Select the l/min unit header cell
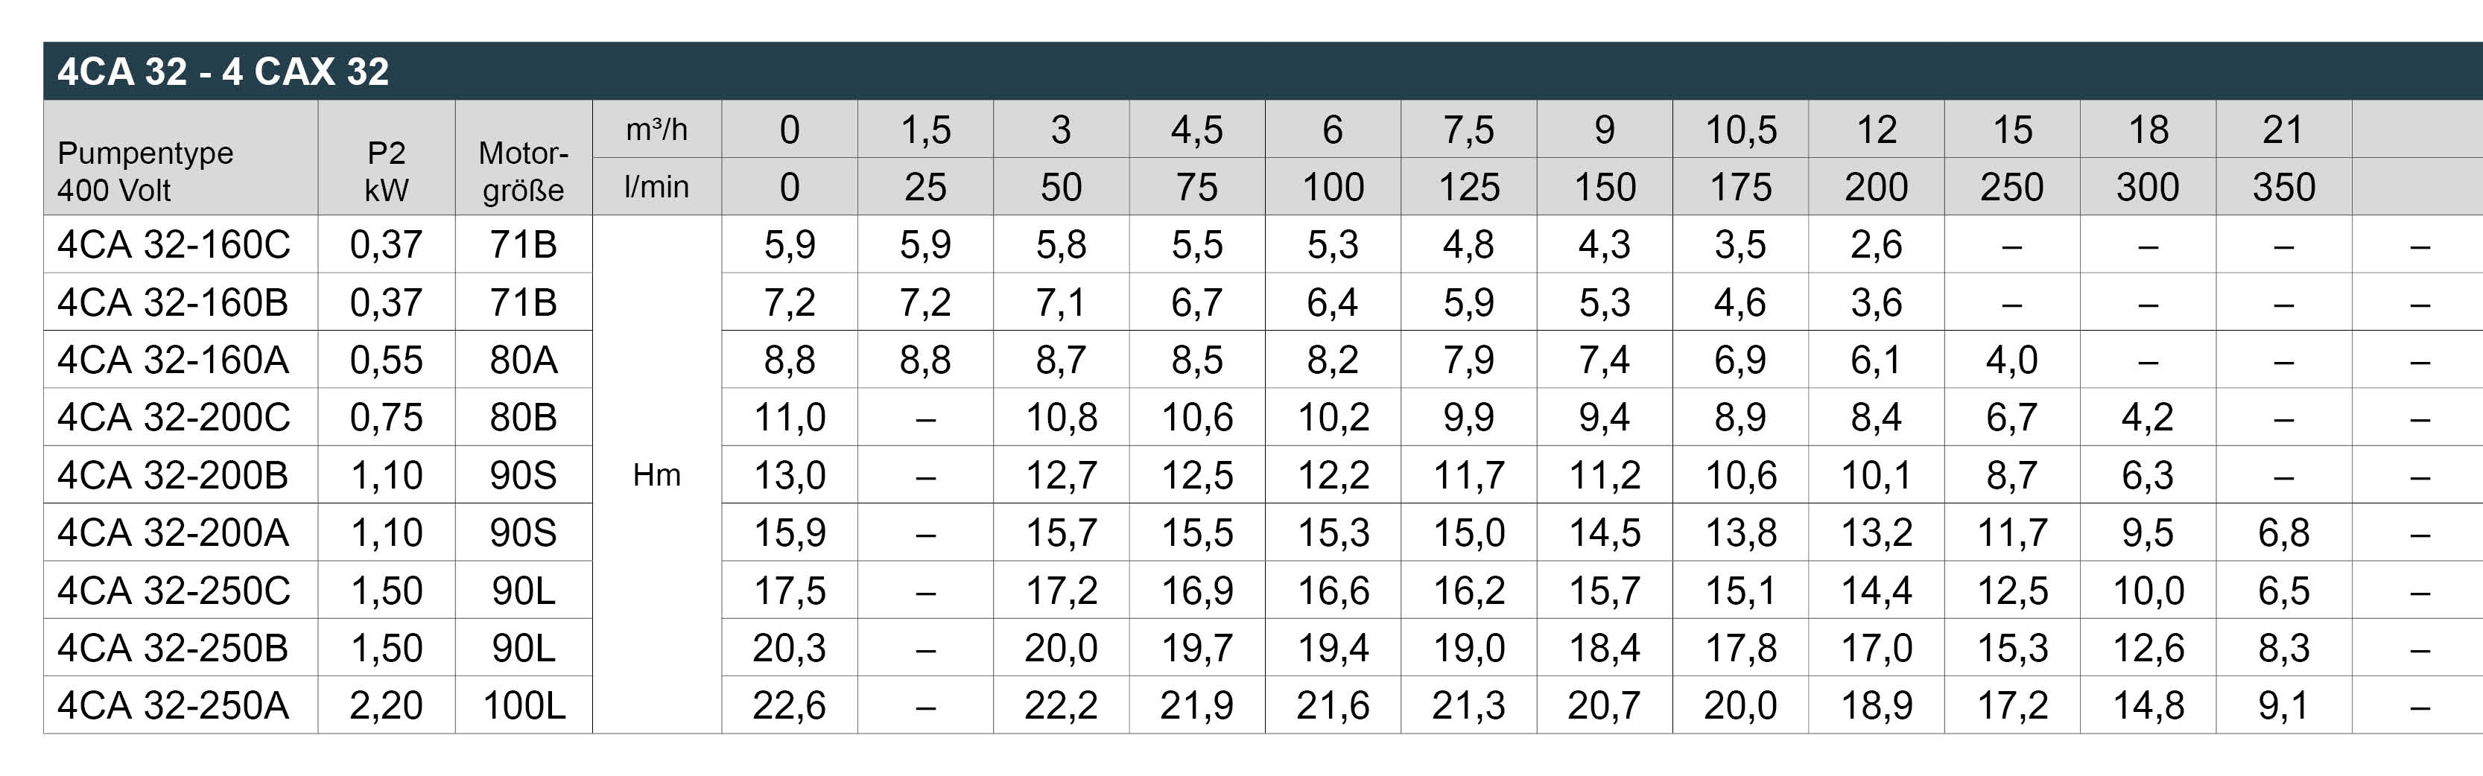The image size is (2483, 776). [656, 186]
